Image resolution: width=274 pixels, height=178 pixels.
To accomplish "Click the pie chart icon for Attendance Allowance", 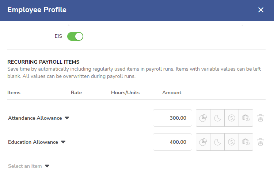I will pos(203,118).
